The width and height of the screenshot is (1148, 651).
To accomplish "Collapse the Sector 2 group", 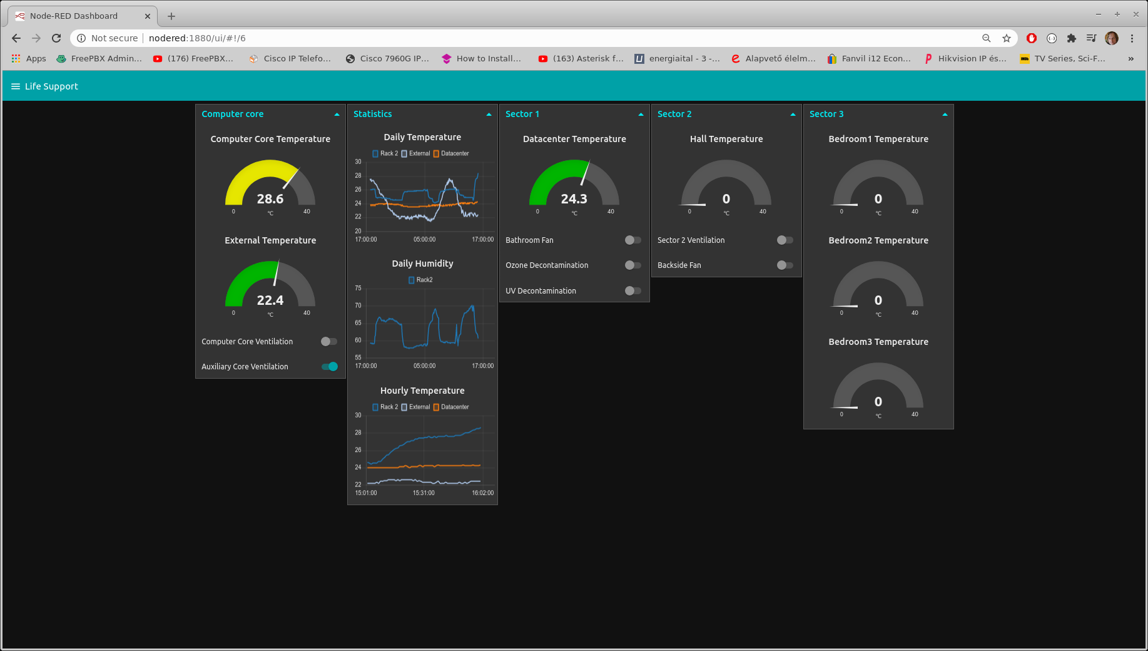I will (x=793, y=115).
